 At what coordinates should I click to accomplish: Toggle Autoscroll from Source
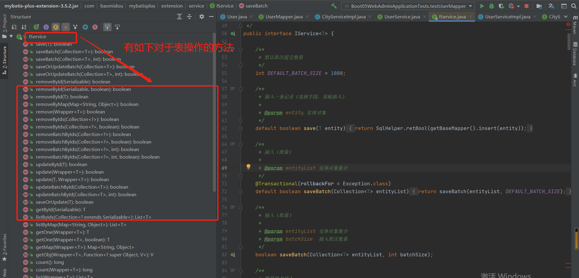(x=117, y=27)
